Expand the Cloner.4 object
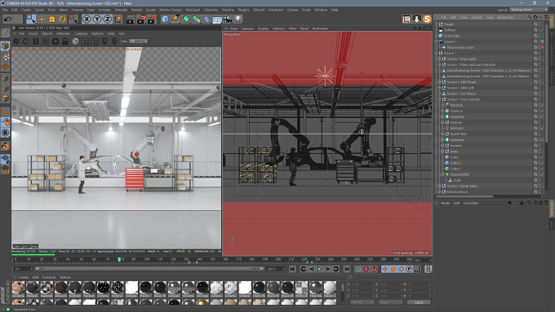555x312 pixels. 442,111
